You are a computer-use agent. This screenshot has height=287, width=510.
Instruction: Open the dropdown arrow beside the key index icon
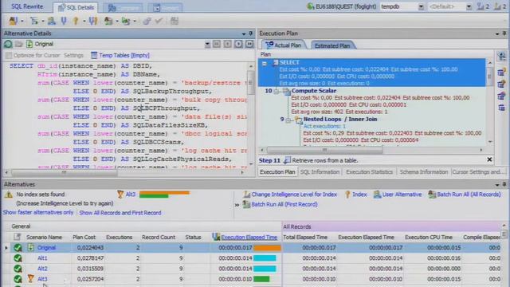pyautogui.click(x=84, y=22)
